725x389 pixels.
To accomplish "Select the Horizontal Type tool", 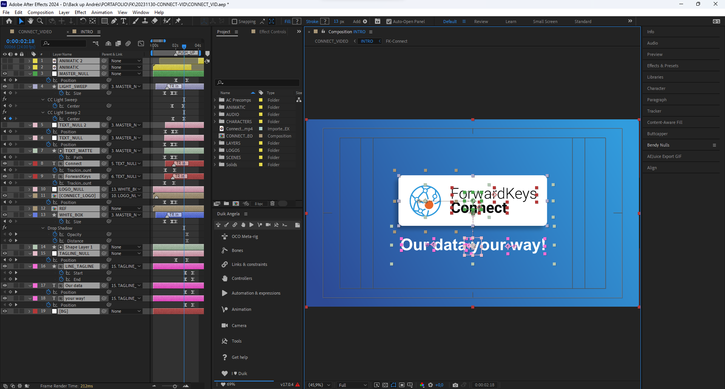I will pos(123,21).
